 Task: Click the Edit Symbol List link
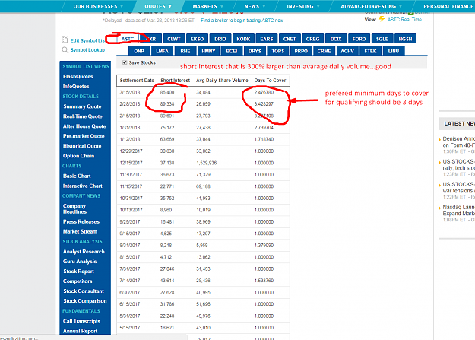point(87,40)
